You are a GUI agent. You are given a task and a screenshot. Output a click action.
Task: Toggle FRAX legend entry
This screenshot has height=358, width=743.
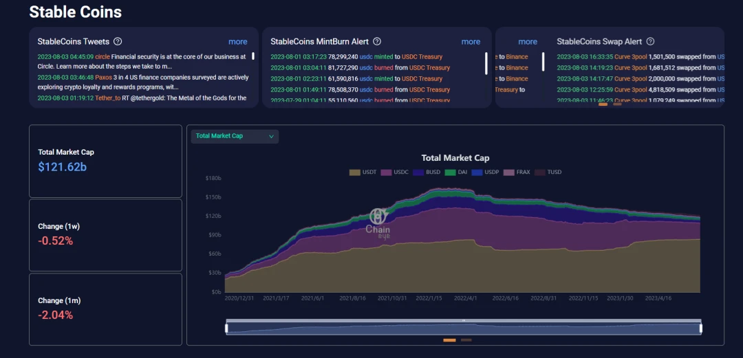(x=517, y=172)
